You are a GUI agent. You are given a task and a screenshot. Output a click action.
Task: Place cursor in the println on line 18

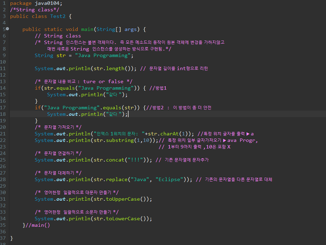pyautogui.click(x=87, y=114)
